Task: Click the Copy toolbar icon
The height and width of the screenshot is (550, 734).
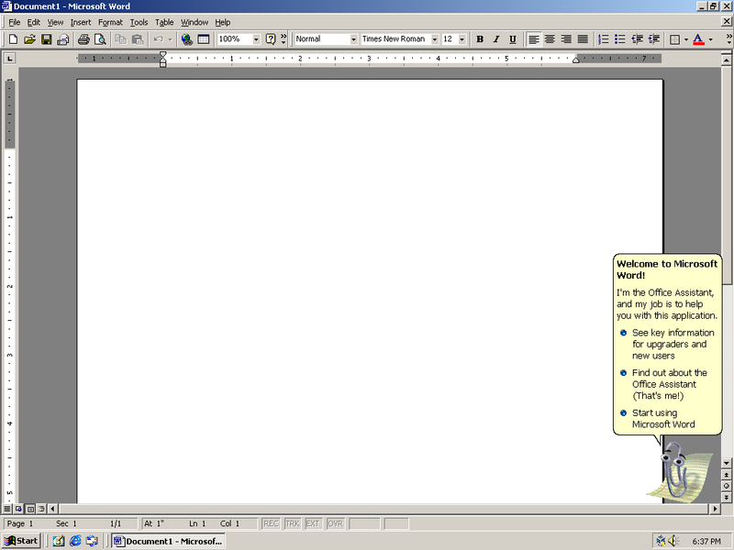Action: pos(121,39)
